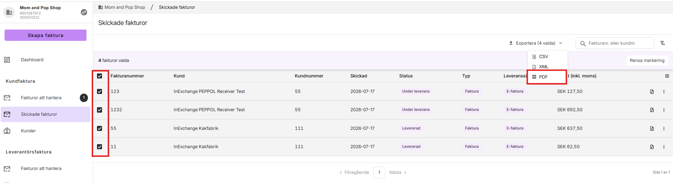Click the switch account arrow icon

(84, 12)
